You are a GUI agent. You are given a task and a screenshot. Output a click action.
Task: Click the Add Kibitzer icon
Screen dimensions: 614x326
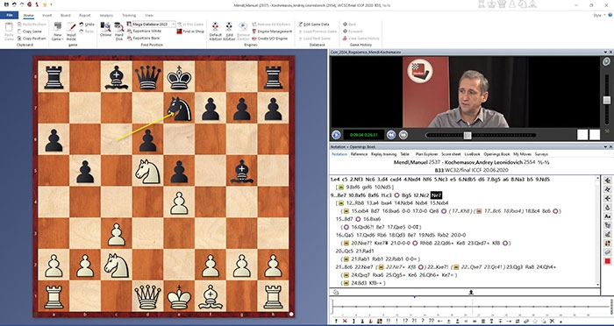click(x=229, y=31)
